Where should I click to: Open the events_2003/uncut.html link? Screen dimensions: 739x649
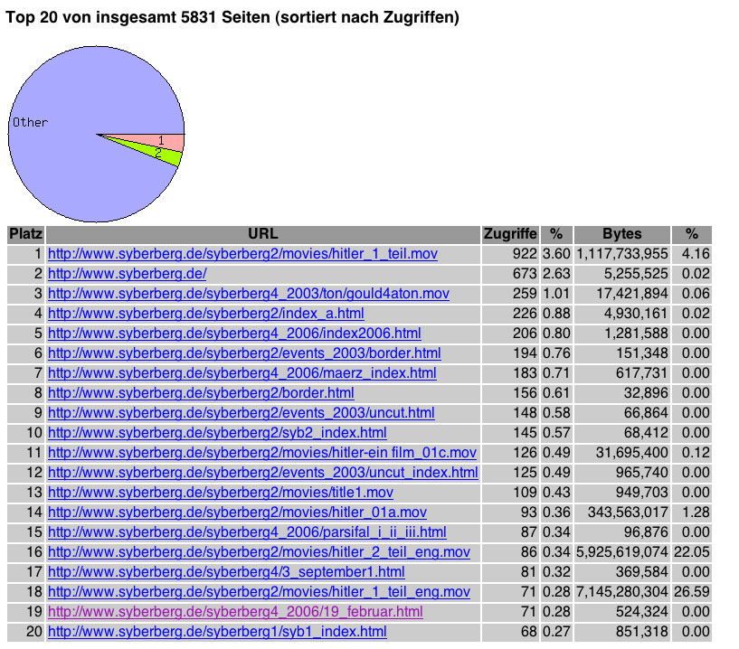click(x=241, y=413)
